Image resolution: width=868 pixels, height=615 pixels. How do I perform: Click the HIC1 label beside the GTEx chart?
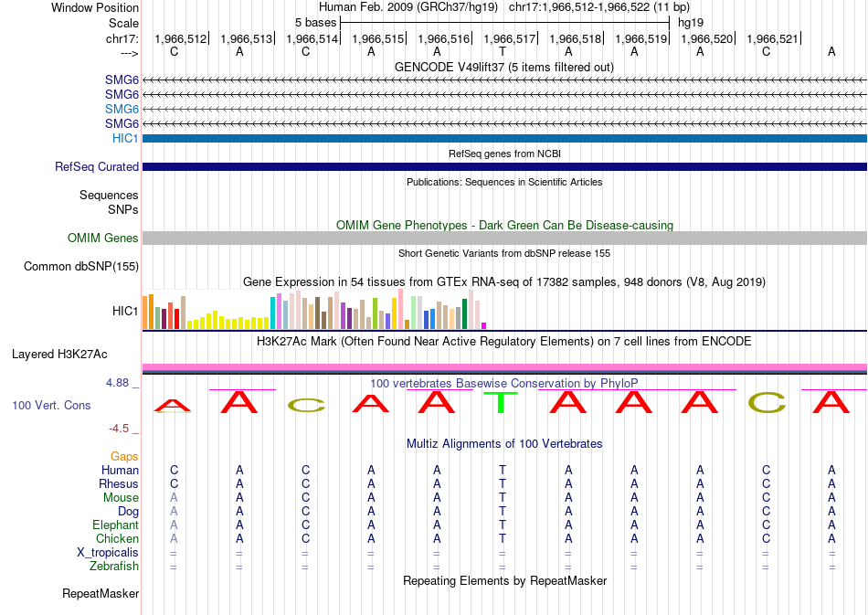click(x=125, y=311)
